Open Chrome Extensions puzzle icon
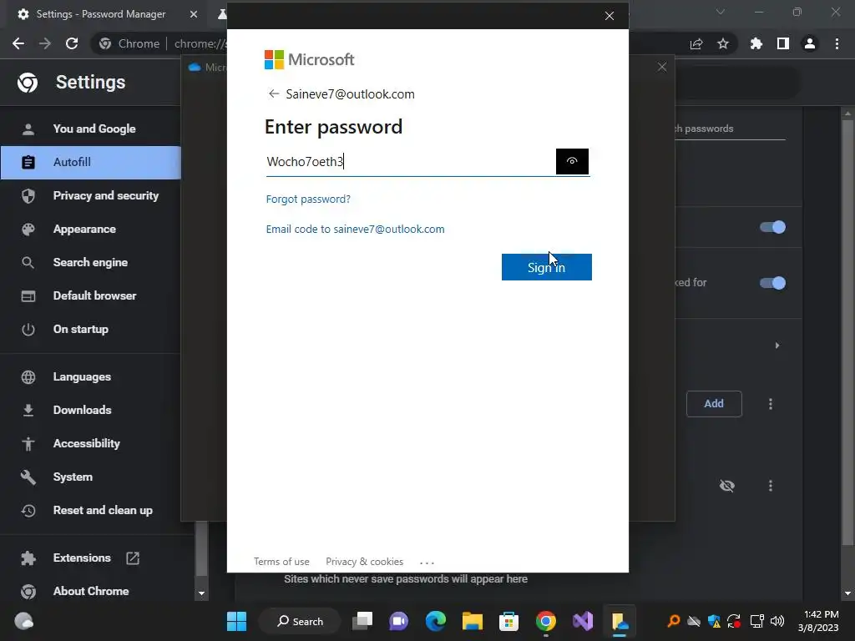 coord(756,43)
